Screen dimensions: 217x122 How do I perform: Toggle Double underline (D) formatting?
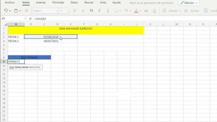coord(155,11)
